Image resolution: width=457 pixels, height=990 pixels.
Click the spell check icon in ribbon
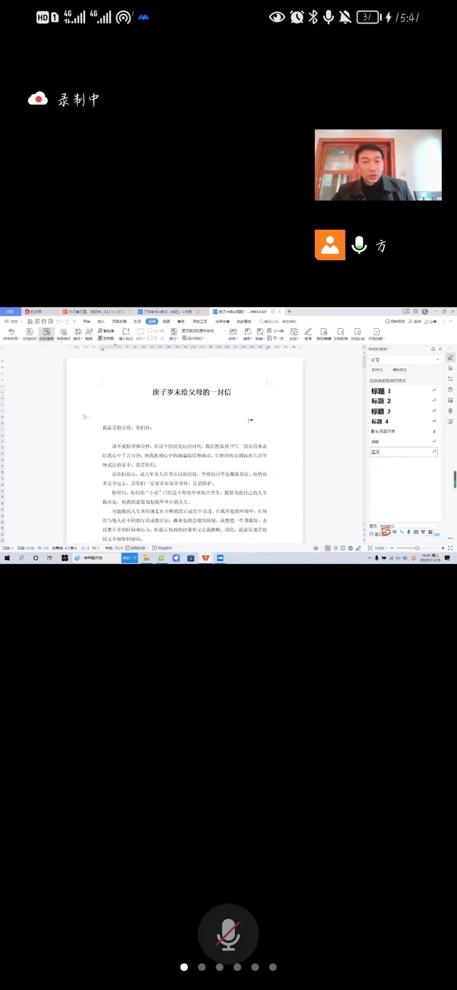tap(12, 332)
